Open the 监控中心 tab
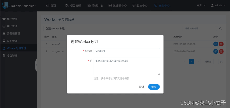 140,6
